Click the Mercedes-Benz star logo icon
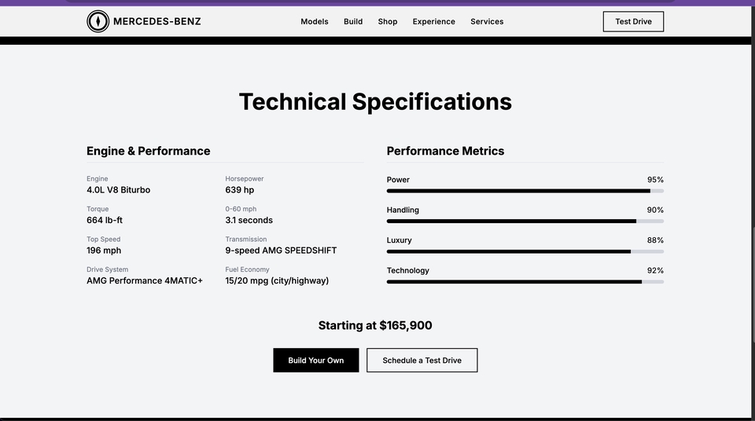This screenshot has width=755, height=421. 98,21
